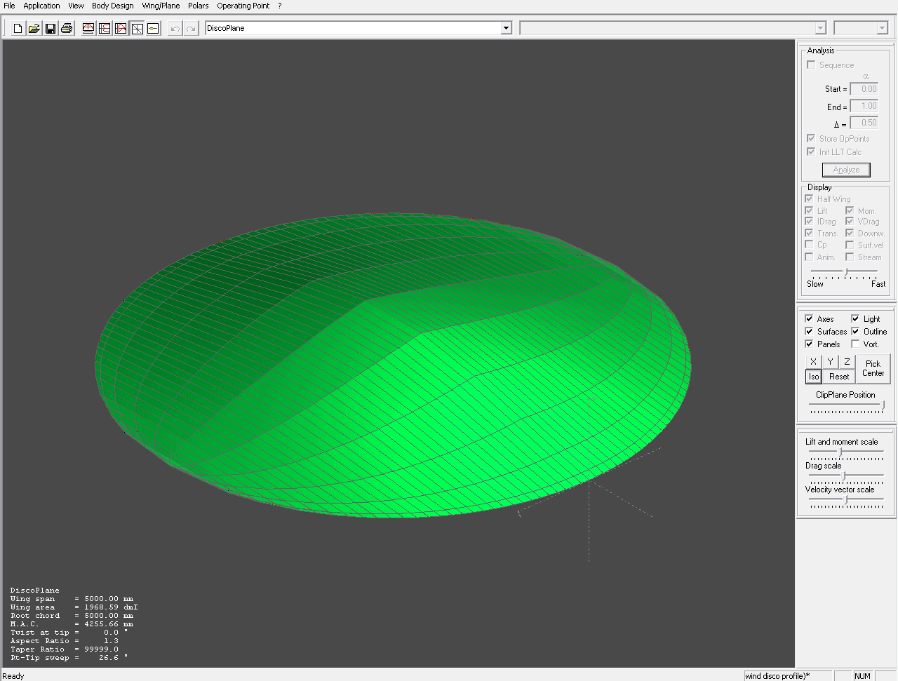Switch to the wing operating point view icon
This screenshot has height=681, width=898.
tap(88, 29)
